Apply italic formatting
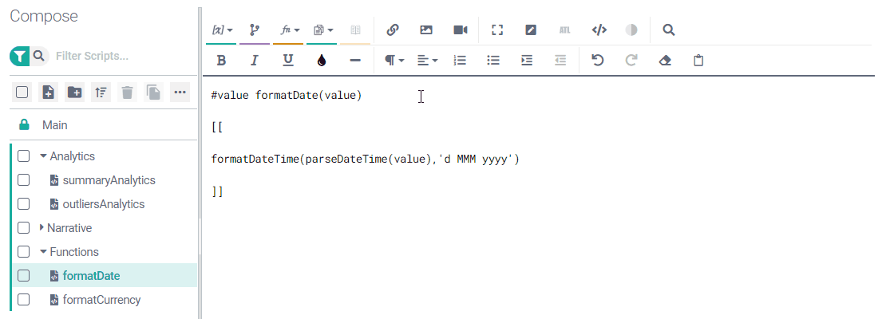The width and height of the screenshot is (882, 319). point(255,60)
